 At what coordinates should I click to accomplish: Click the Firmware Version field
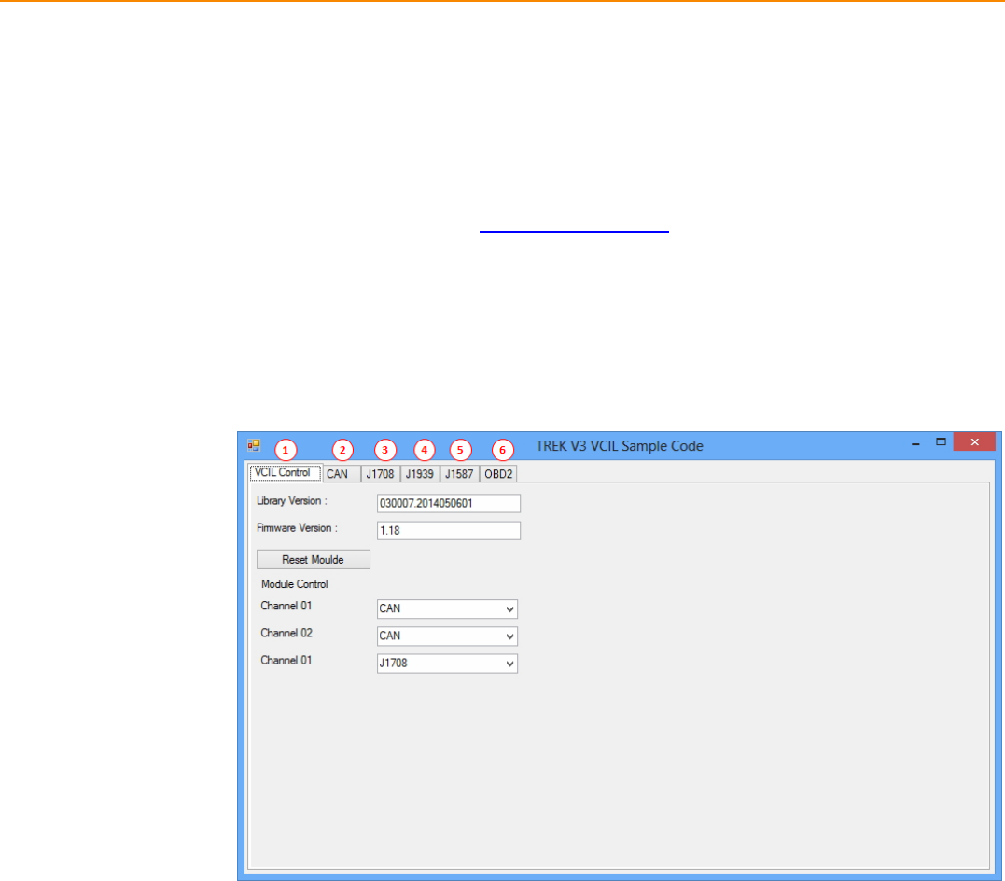click(449, 530)
